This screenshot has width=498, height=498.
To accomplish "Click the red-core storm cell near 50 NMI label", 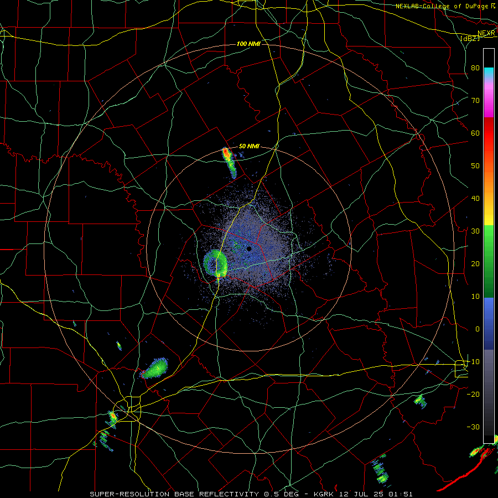I will [229, 163].
